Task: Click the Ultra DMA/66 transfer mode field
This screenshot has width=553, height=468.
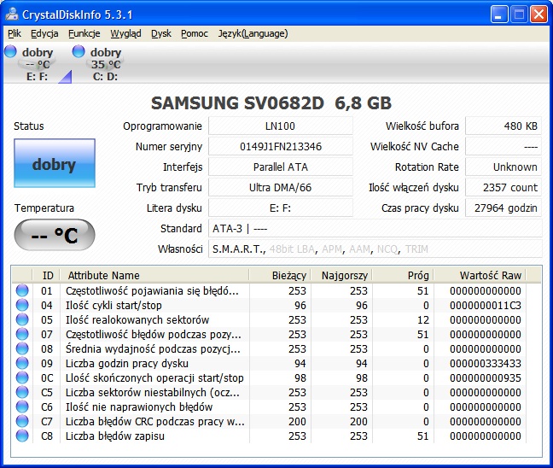Action: (281, 187)
